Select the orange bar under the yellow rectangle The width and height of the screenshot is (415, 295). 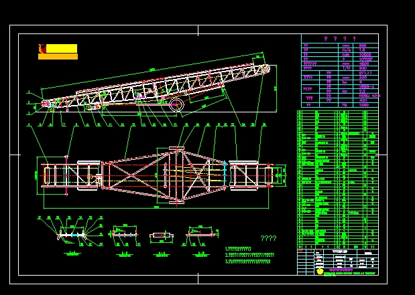point(58,56)
